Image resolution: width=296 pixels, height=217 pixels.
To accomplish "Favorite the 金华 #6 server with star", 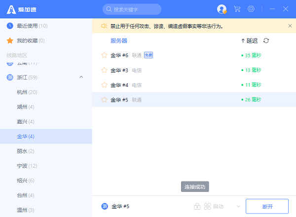I will [x=104, y=55].
